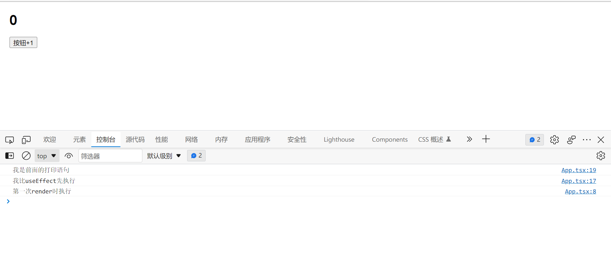Open the CSS 概述 tab
611x276 pixels.
coord(434,139)
